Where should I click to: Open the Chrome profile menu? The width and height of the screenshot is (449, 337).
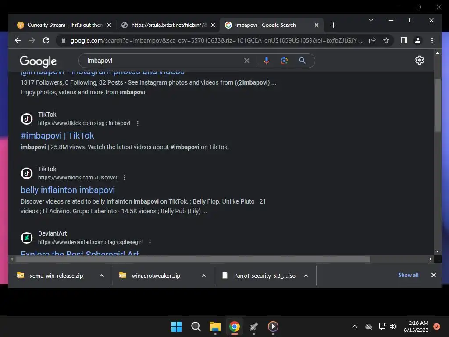pos(418,40)
